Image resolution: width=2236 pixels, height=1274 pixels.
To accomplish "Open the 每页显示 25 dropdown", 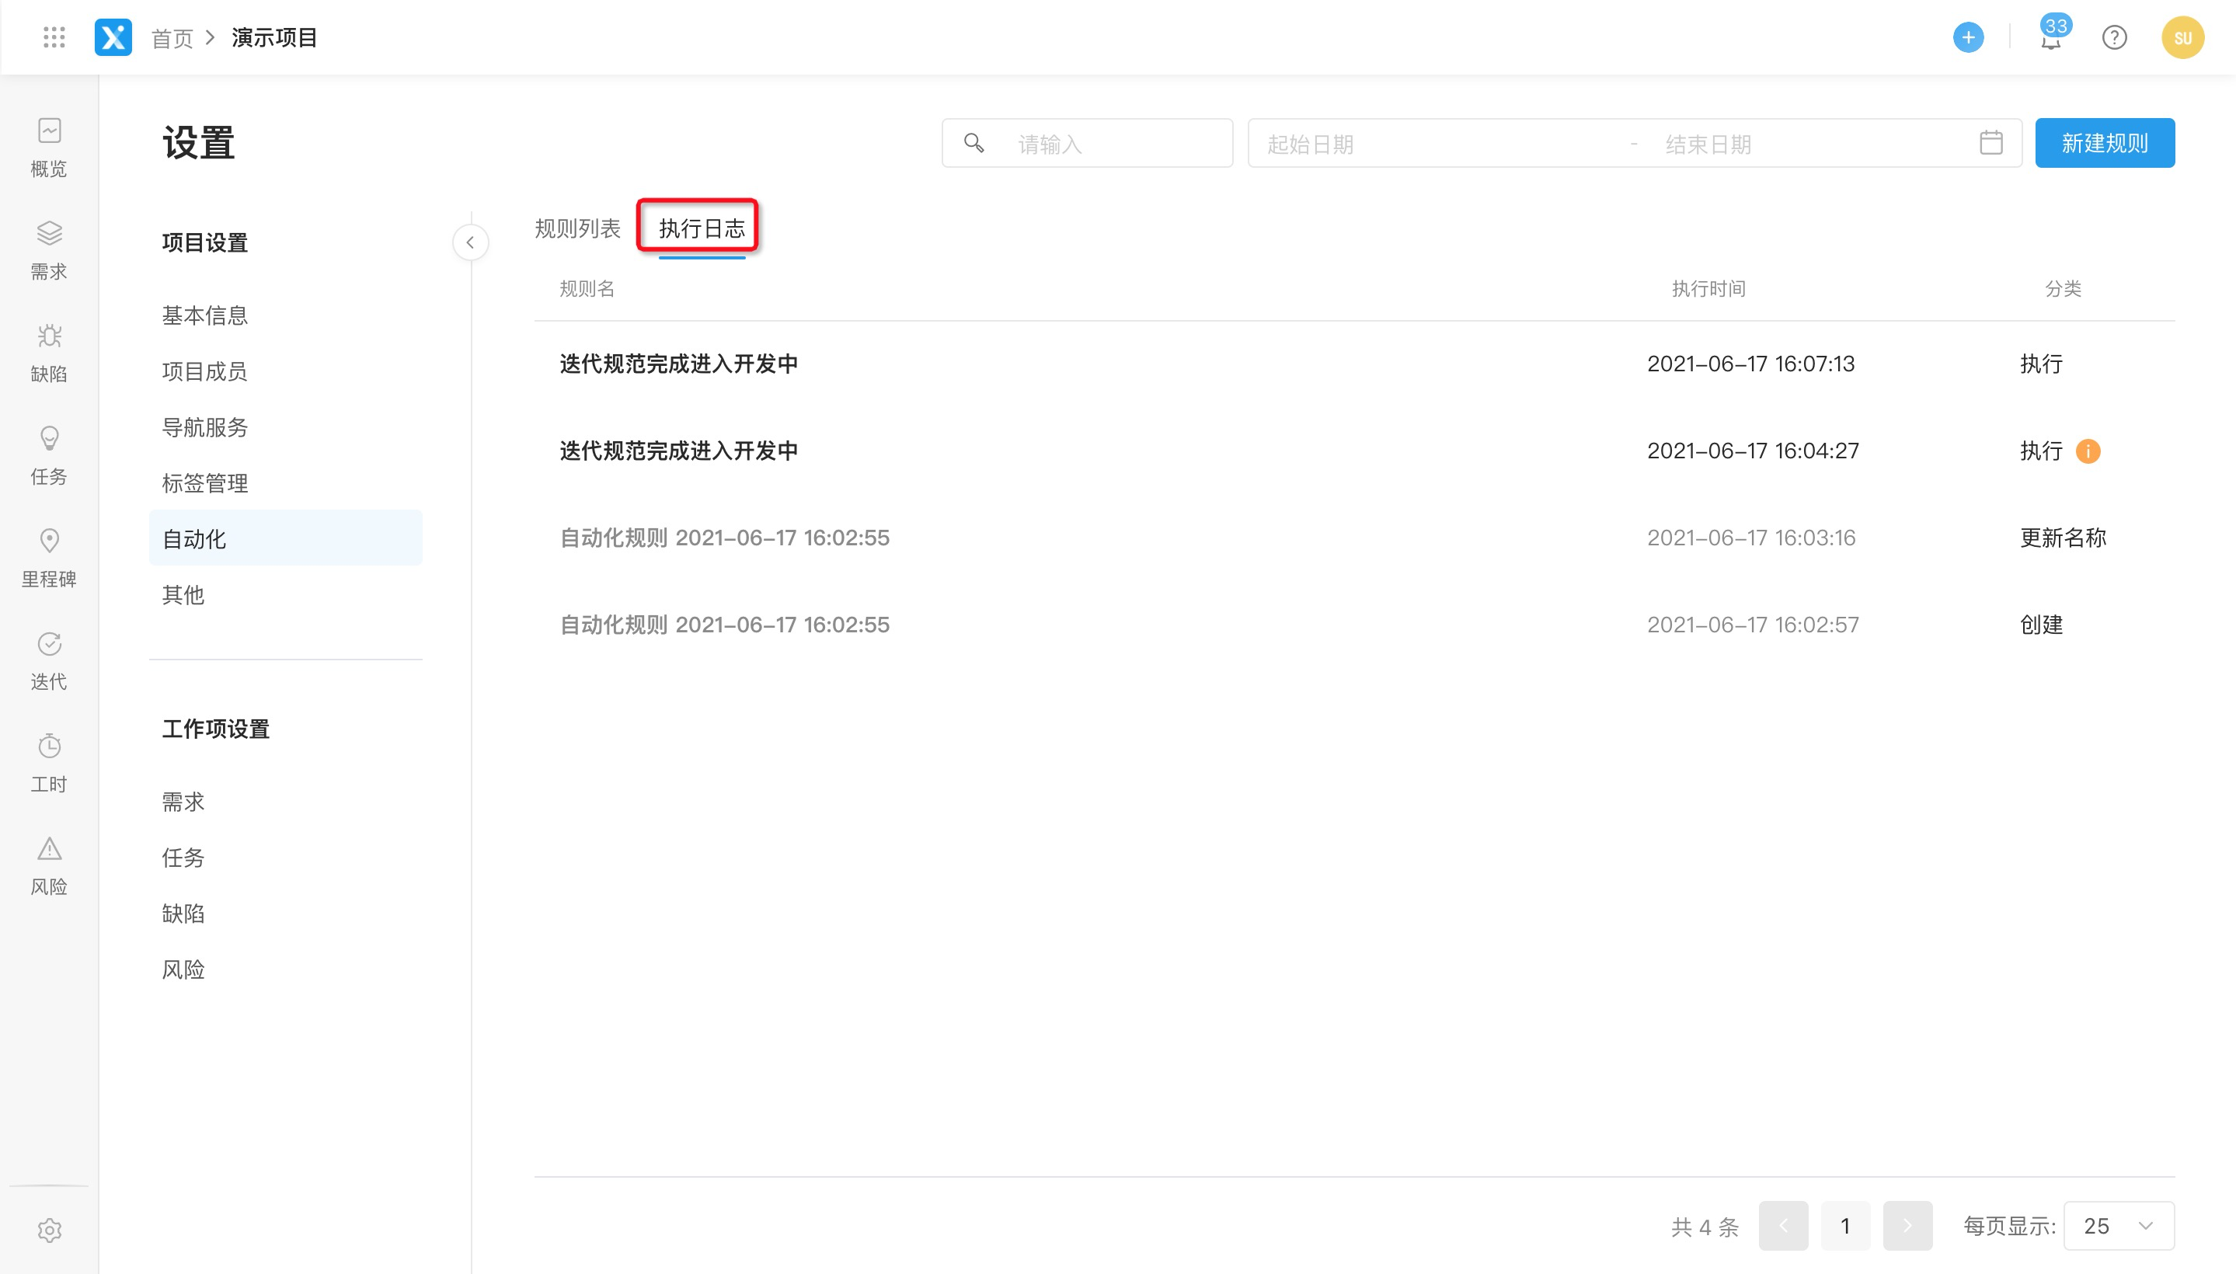I will point(2119,1226).
